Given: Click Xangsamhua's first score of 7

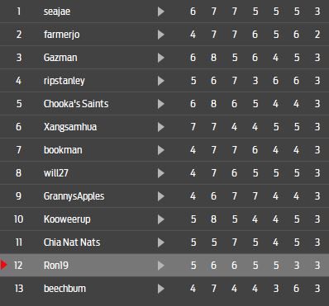Looking at the screenshot, I should [193, 127].
